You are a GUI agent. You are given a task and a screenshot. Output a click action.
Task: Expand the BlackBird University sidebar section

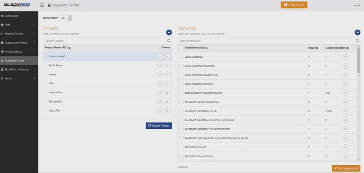tap(19, 70)
